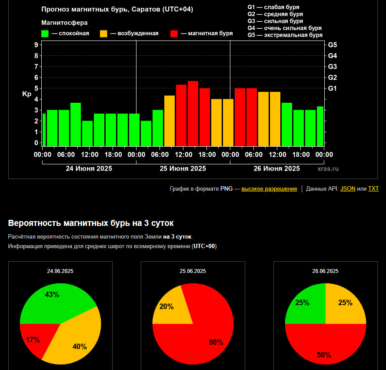Click the 25.06.2025 pie chart date title

pos(193,271)
